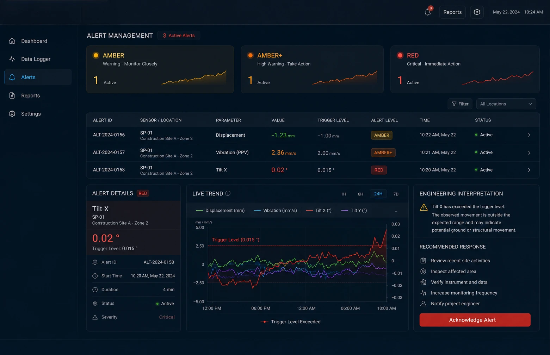This screenshot has width=550, height=355.
Task: Toggle Vibration (mm/s) series in legend
Action: tap(275, 210)
